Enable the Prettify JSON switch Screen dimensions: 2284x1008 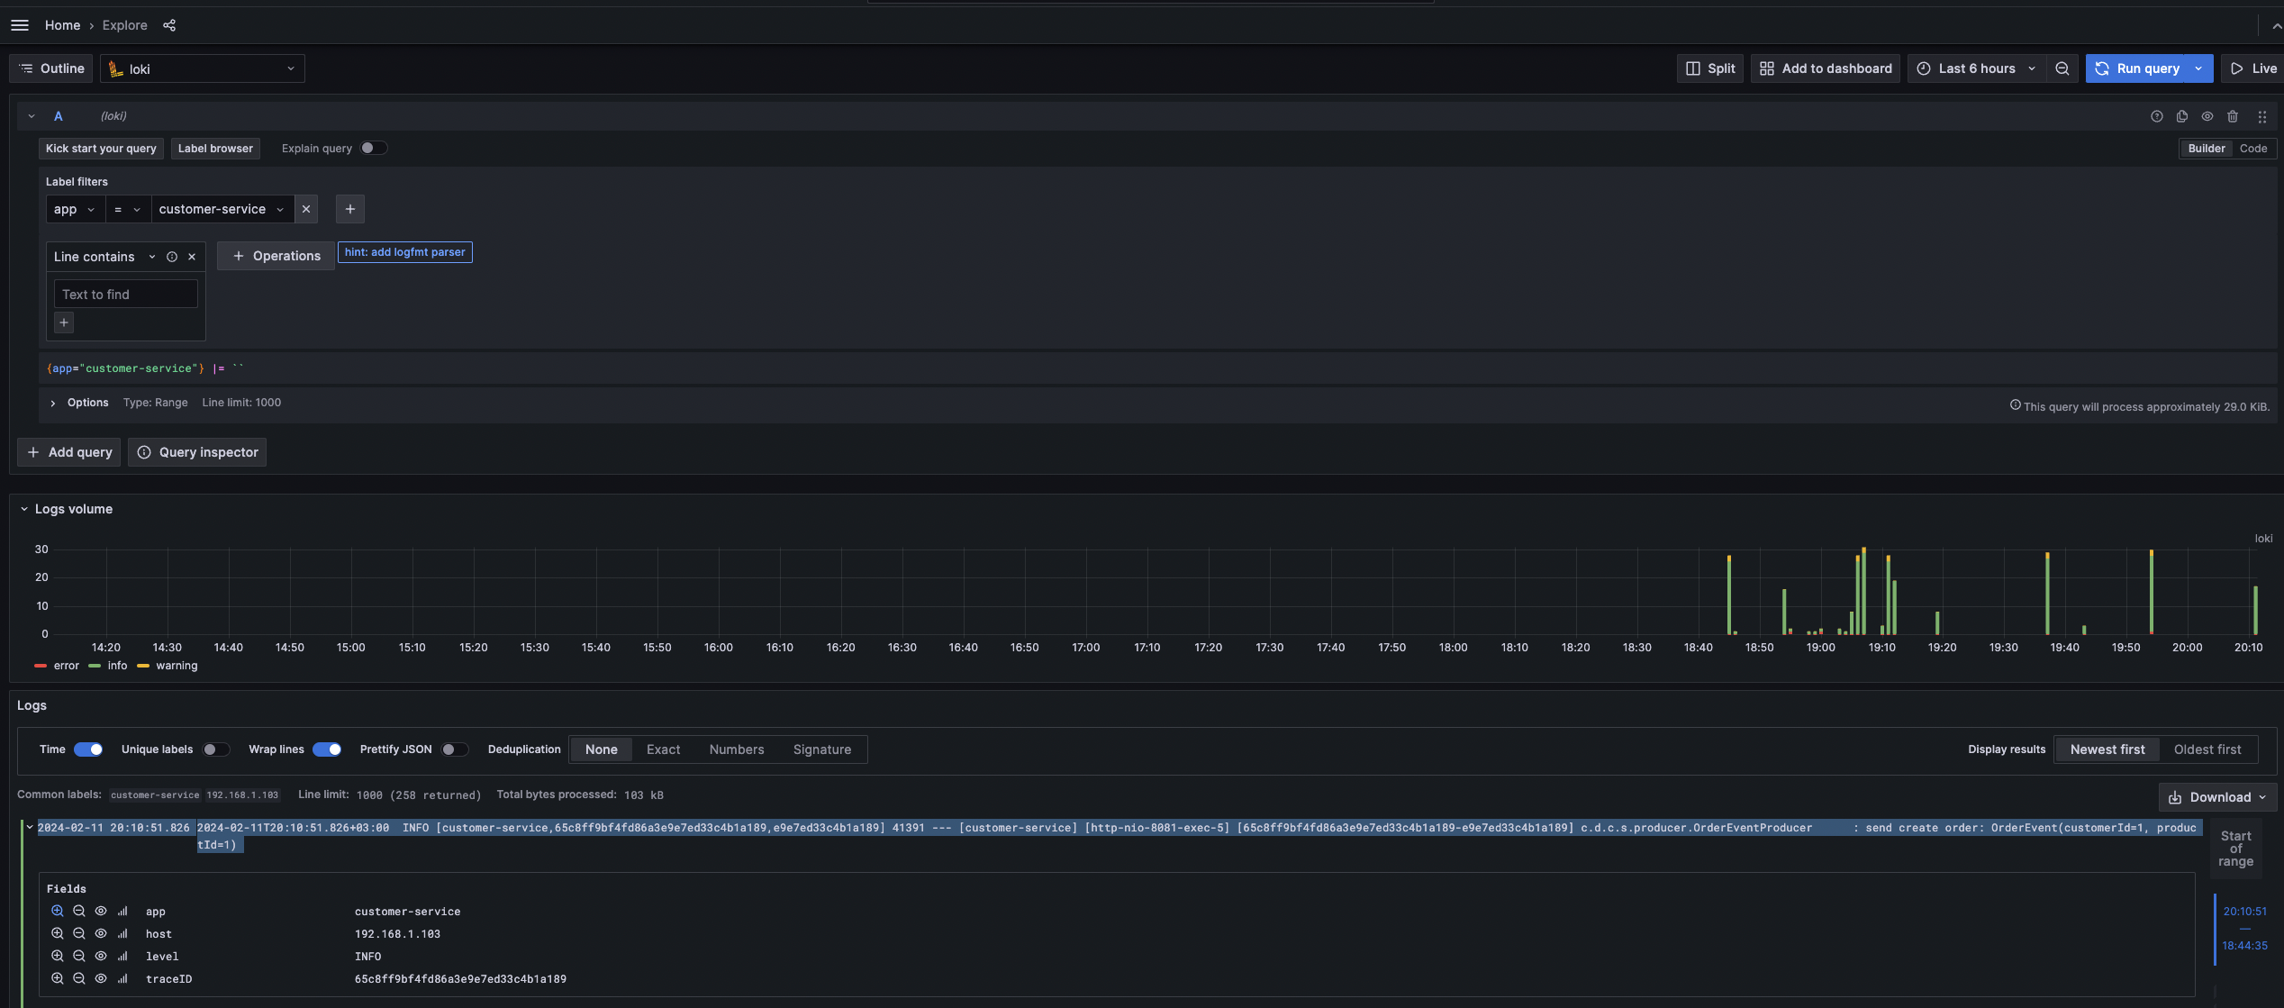pyautogui.click(x=455, y=749)
